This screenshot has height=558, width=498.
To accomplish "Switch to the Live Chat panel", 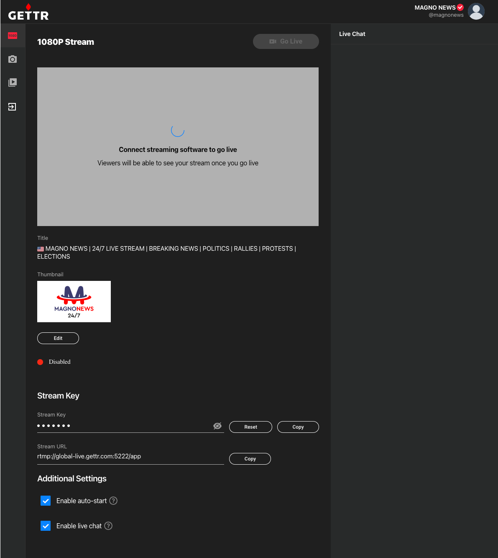I will click(x=352, y=34).
